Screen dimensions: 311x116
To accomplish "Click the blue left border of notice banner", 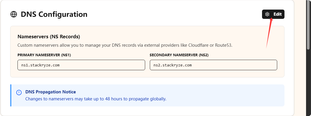I will coord(11,95).
